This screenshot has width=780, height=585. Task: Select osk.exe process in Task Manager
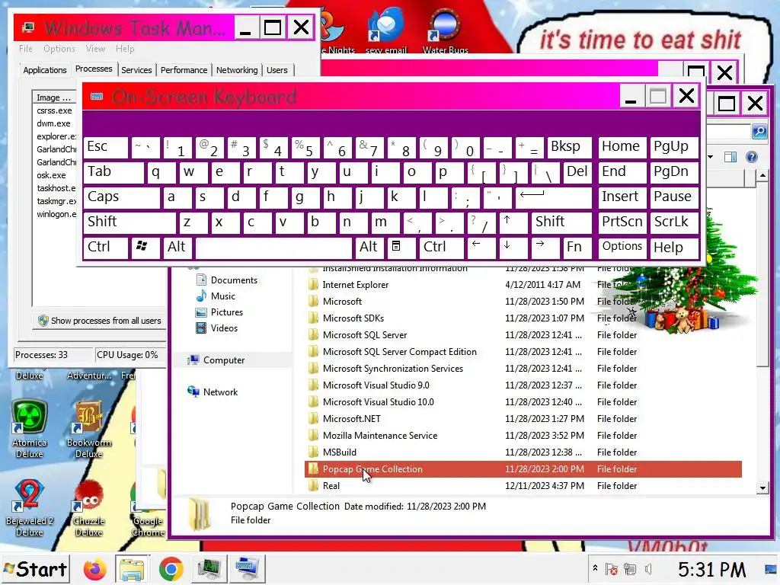point(51,175)
